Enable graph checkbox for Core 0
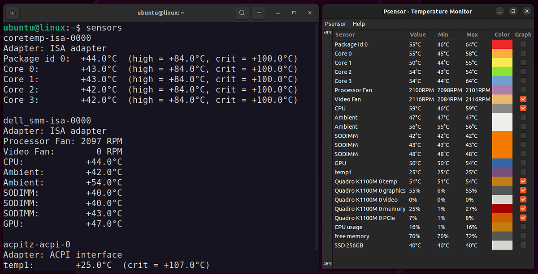Viewport: 538px width, 274px height. (x=523, y=54)
